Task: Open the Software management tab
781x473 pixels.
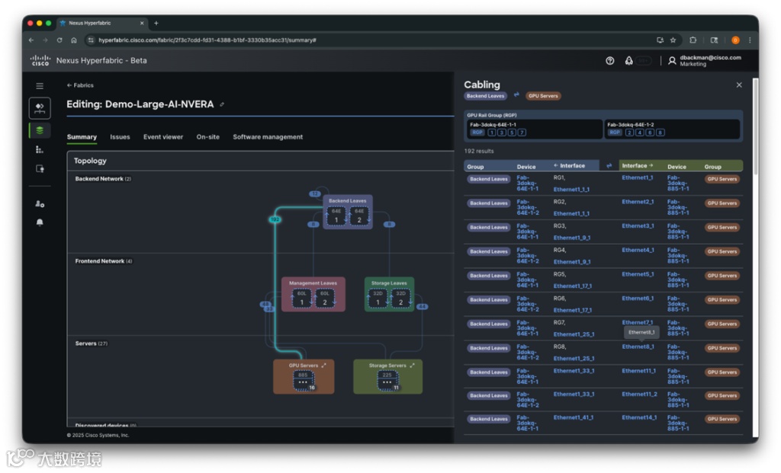Action: pos(268,137)
